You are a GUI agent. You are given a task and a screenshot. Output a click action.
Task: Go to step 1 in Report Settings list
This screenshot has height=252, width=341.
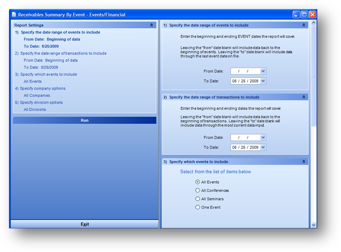tap(58, 32)
